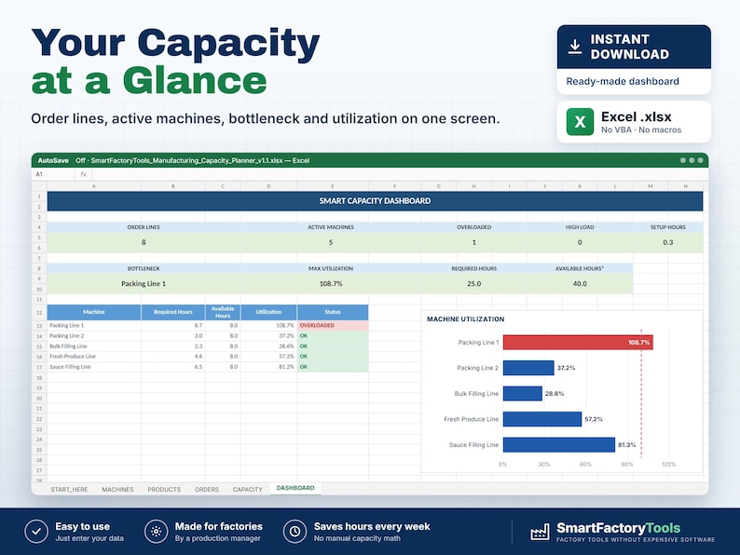Click the Fresh Produce Line chart bar
This screenshot has width=740, height=555.
tap(542, 419)
